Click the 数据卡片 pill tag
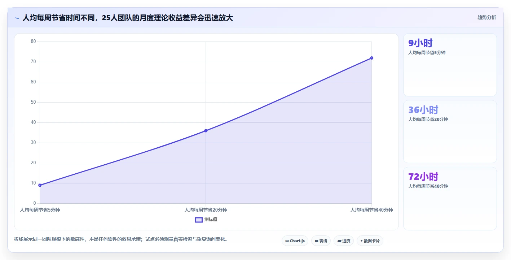 (370, 241)
